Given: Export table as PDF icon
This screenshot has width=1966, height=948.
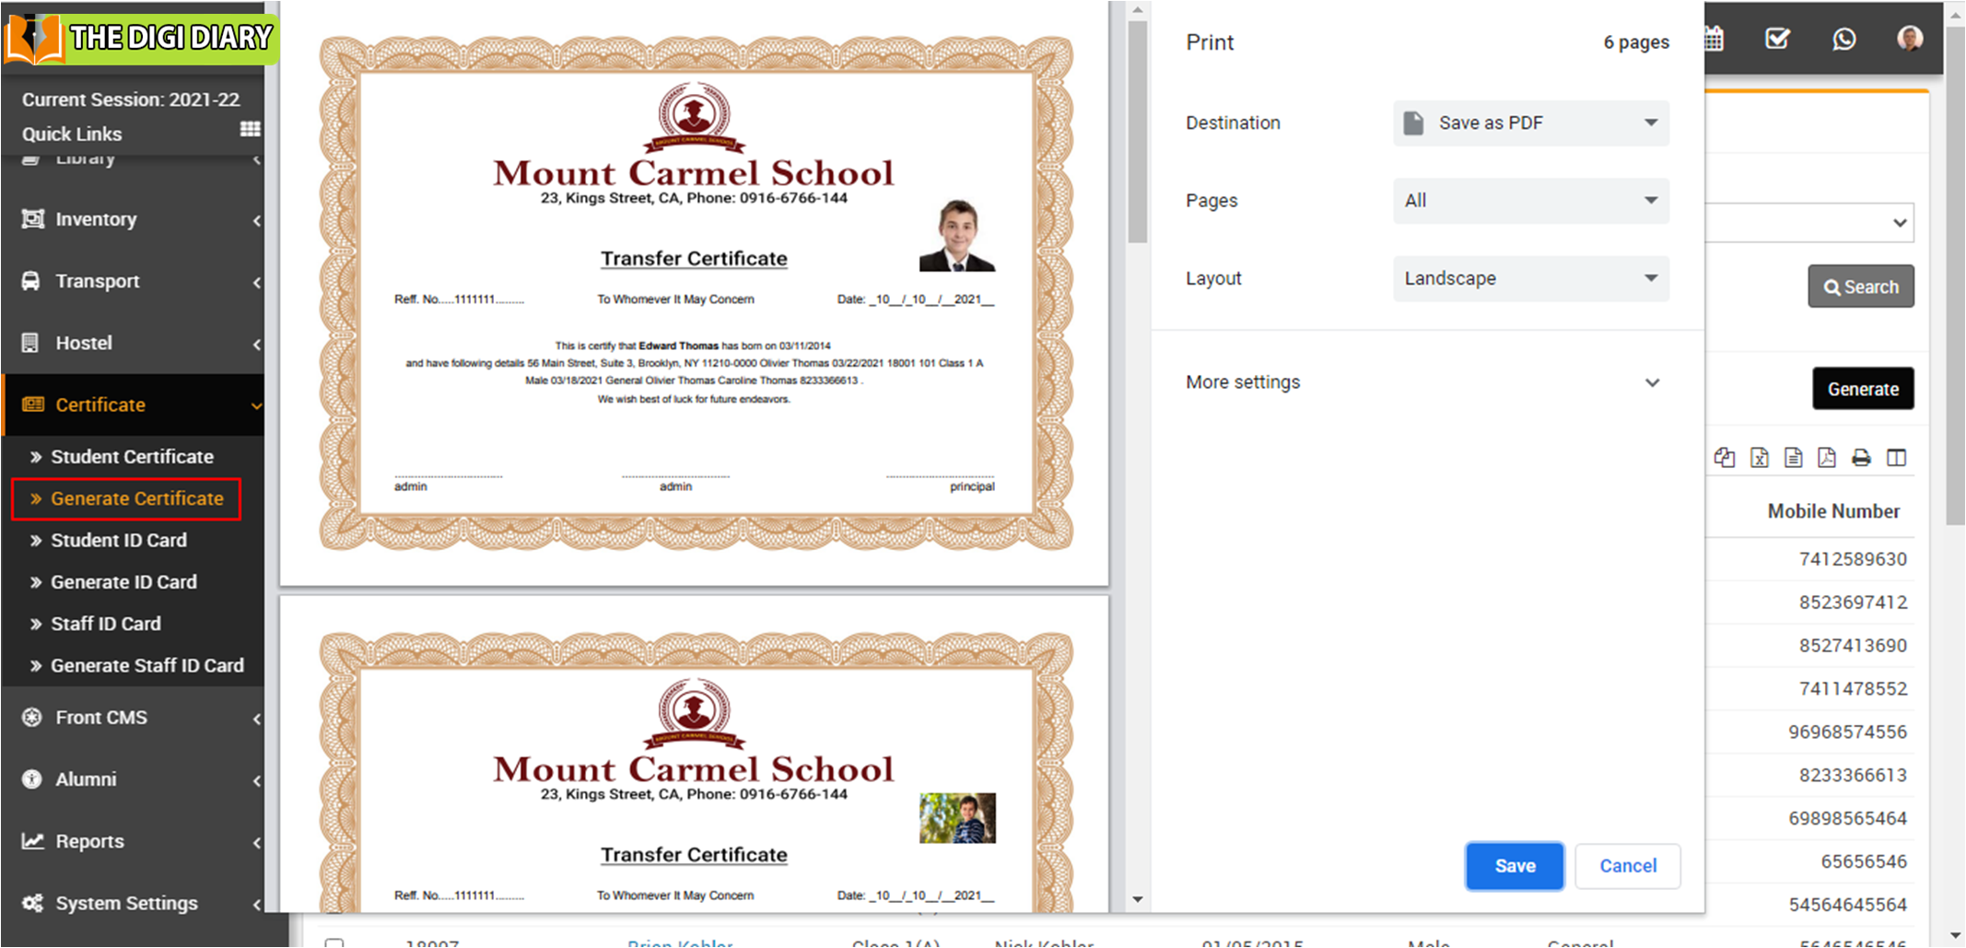Looking at the screenshot, I should coord(1827,458).
